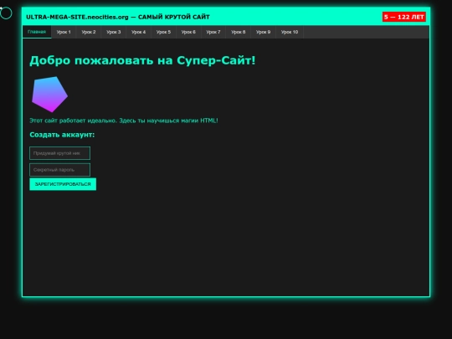Click text "Этот сайт работает идеально"

73,121
